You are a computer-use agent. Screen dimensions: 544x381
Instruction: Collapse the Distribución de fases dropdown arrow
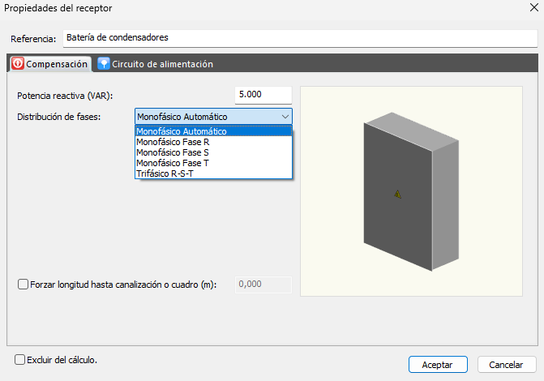(x=285, y=117)
